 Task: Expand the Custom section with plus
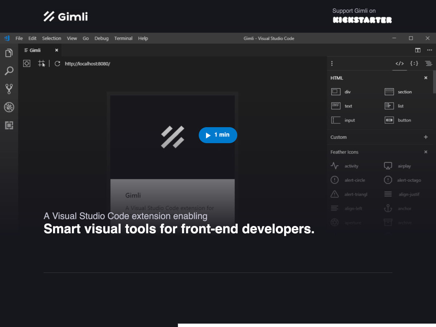click(426, 137)
